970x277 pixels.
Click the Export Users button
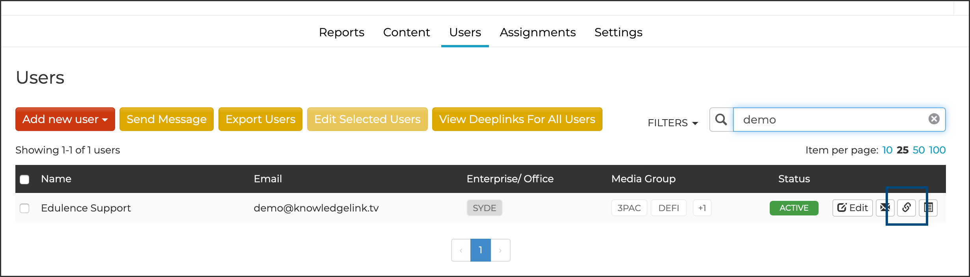pos(260,119)
